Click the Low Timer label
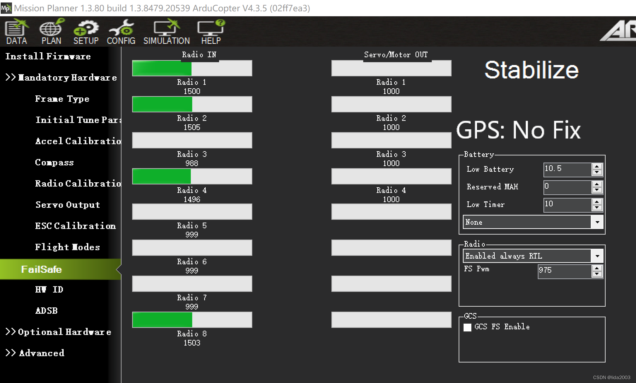This screenshot has height=383, width=636. [485, 205]
